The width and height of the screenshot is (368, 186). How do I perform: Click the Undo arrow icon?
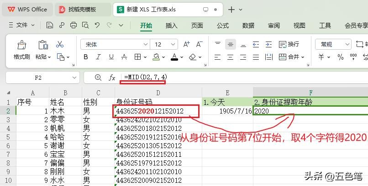coord(97,26)
